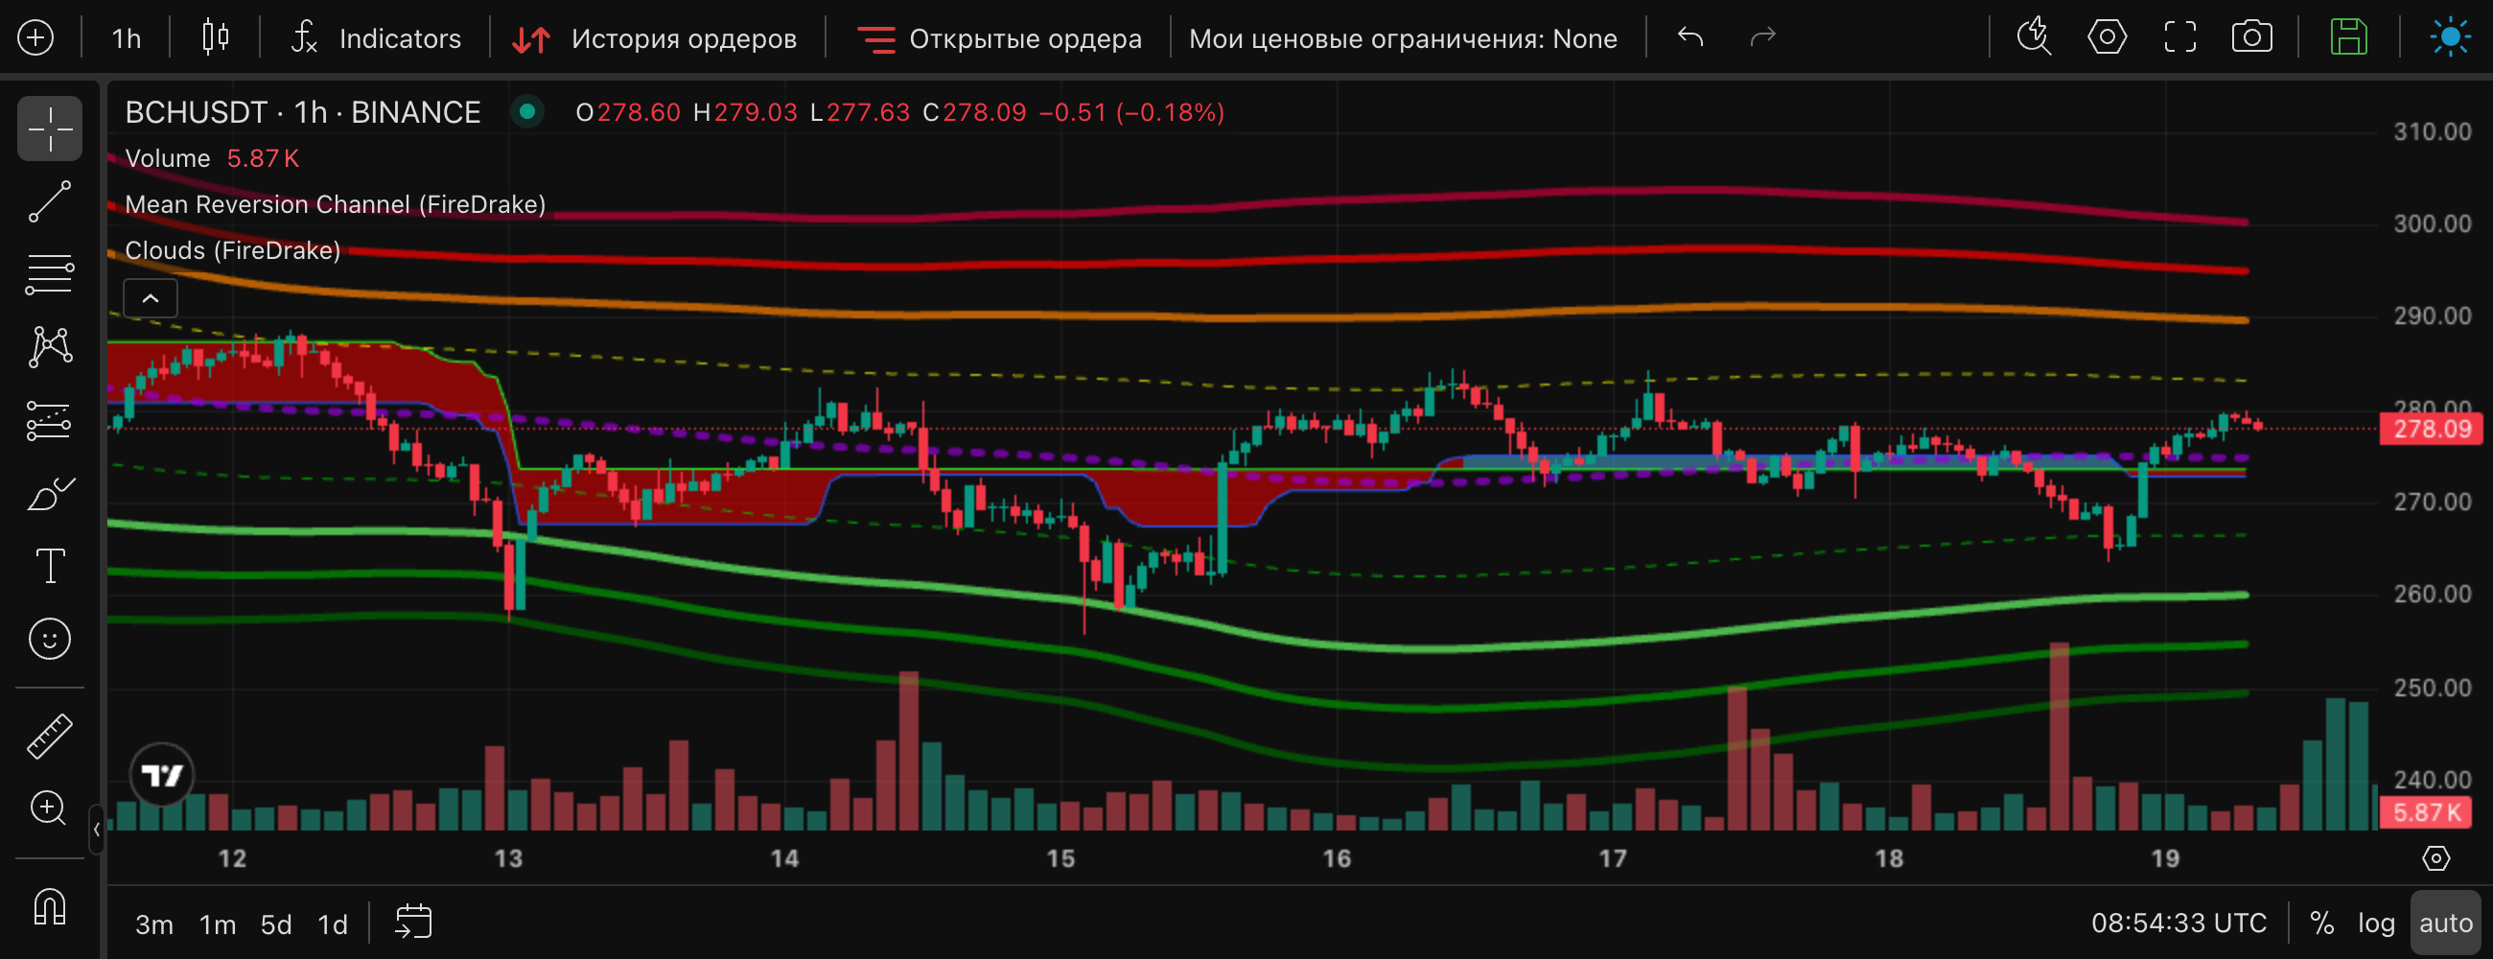This screenshot has width=2493, height=959.
Task: Show Открытые ордера
Action: 999,38
